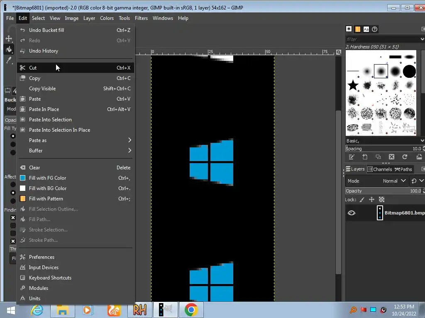Open the layer Mode Normal dropdown
Viewport: 425px width, 318px height.
pyautogui.click(x=377, y=181)
